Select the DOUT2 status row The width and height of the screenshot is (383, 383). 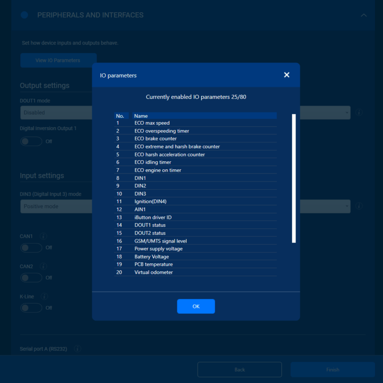(195, 233)
